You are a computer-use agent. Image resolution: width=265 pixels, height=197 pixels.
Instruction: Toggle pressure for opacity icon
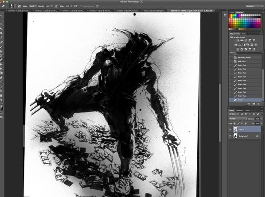click(56, 6)
